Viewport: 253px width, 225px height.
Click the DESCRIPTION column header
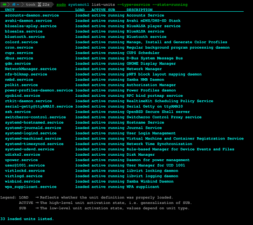click(x=139, y=10)
